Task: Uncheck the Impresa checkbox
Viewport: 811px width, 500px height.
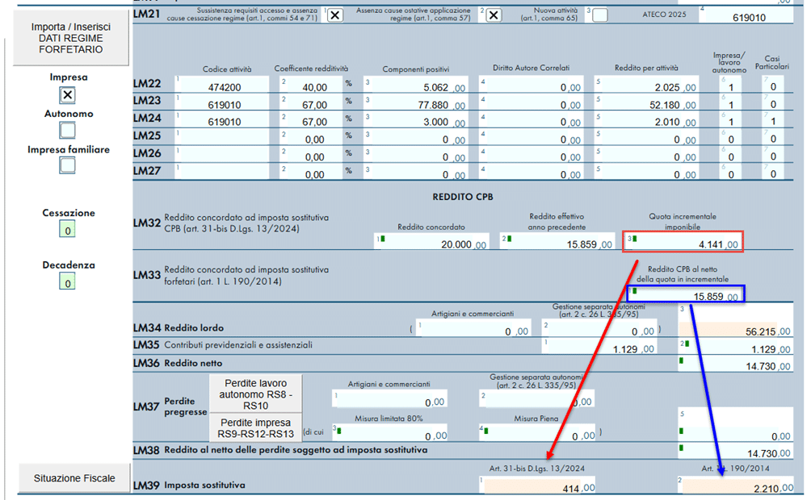Action: tap(68, 95)
